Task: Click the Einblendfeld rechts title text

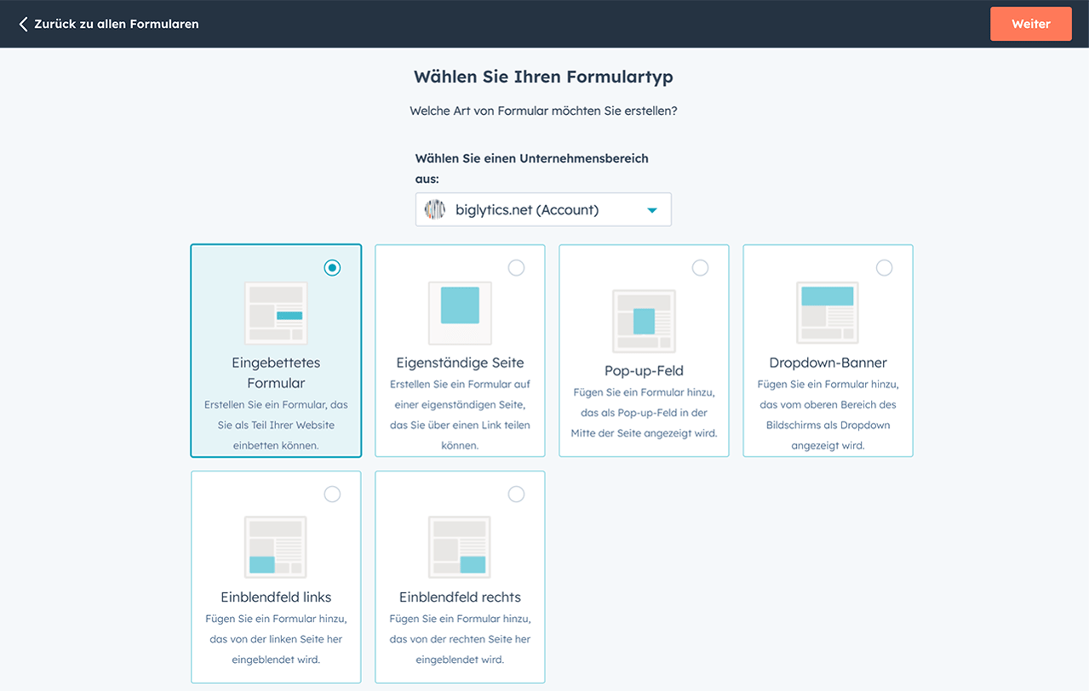Action: [460, 597]
